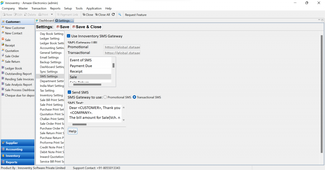325x170 pixels.
Task: Expand the Accounting sidebar section
Action: [18, 149]
